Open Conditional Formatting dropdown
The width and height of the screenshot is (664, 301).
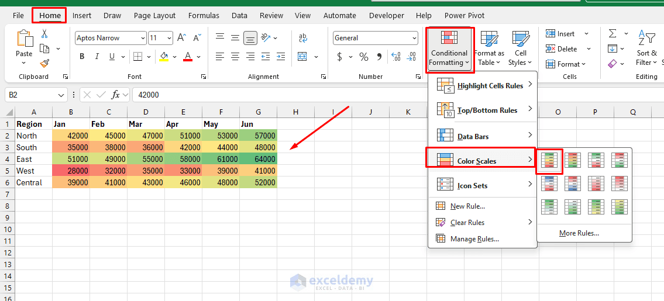tap(449, 49)
